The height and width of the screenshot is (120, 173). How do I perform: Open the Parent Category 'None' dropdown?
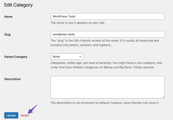point(67,57)
